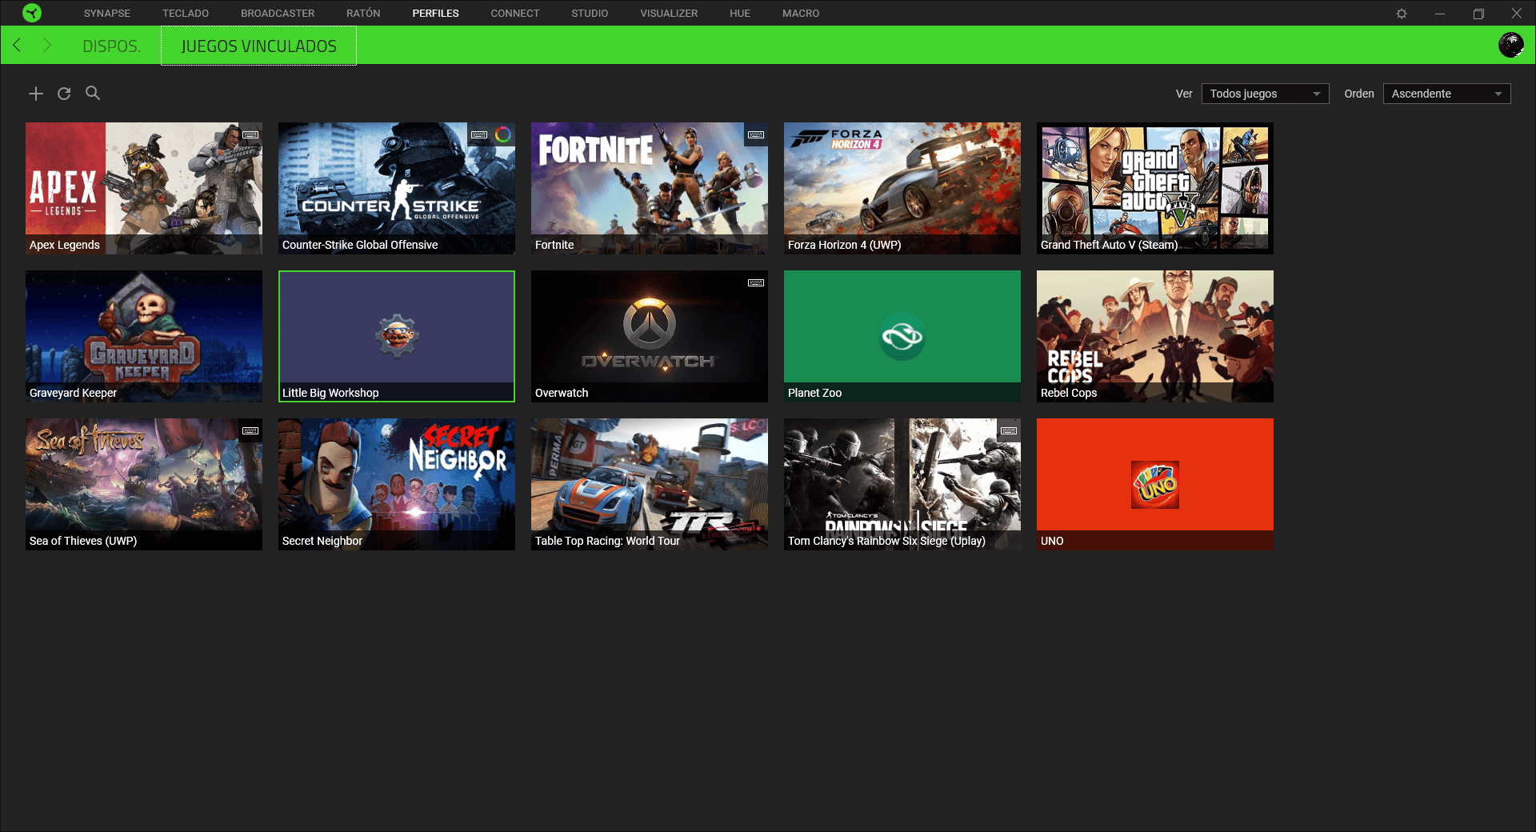Go forward with the right arrow
Viewport: 1536px width, 832px height.
click(47, 46)
